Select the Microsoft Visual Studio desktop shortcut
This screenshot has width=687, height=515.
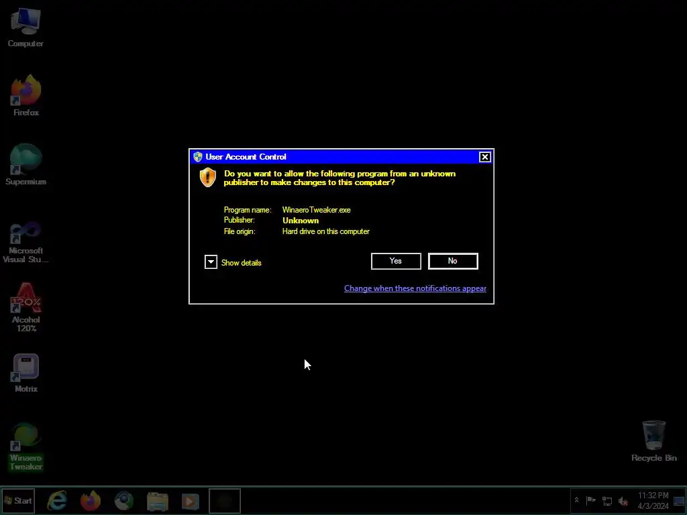pos(26,241)
